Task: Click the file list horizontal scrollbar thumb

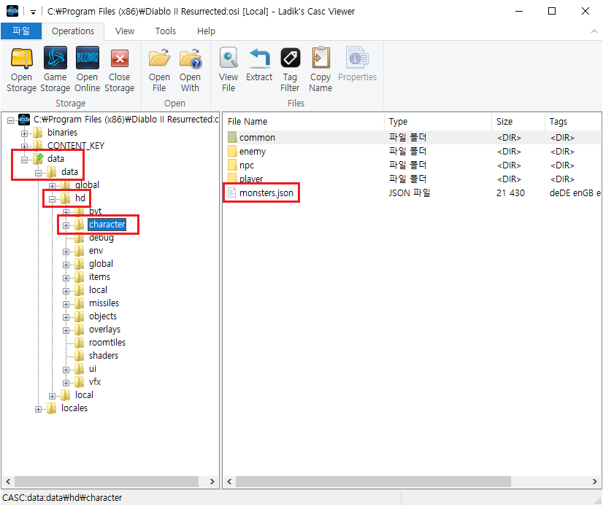Action: [x=374, y=481]
